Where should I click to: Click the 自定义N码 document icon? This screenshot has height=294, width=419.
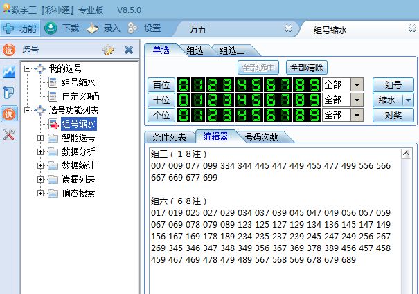pyautogui.click(x=53, y=96)
